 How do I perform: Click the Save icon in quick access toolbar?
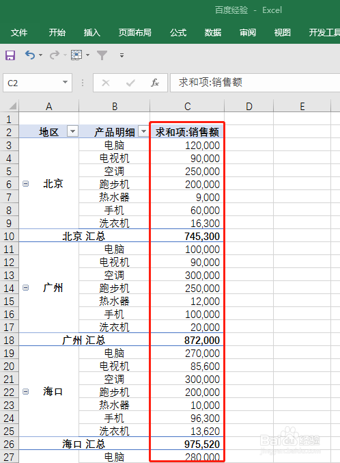[10, 55]
